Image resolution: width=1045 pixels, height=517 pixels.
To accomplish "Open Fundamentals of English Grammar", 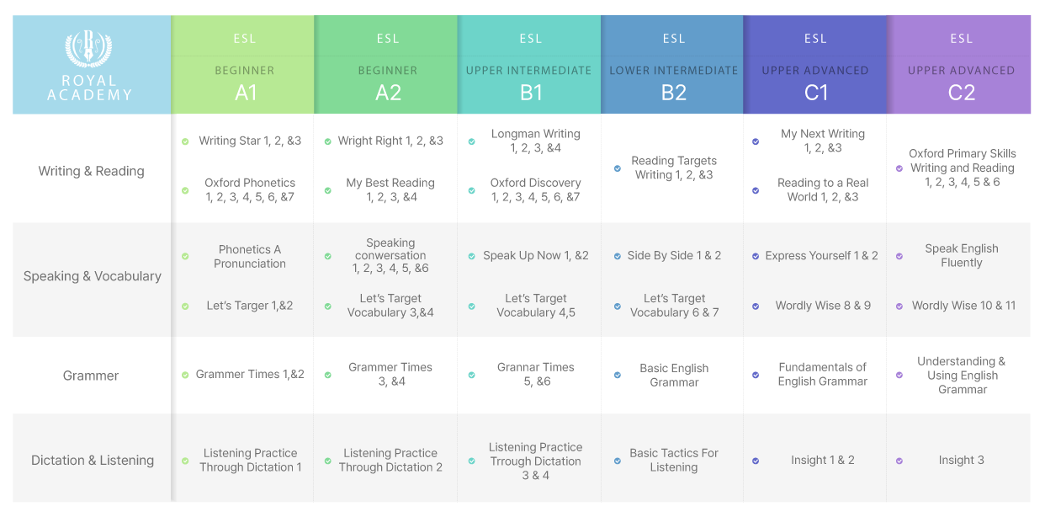I will [823, 375].
